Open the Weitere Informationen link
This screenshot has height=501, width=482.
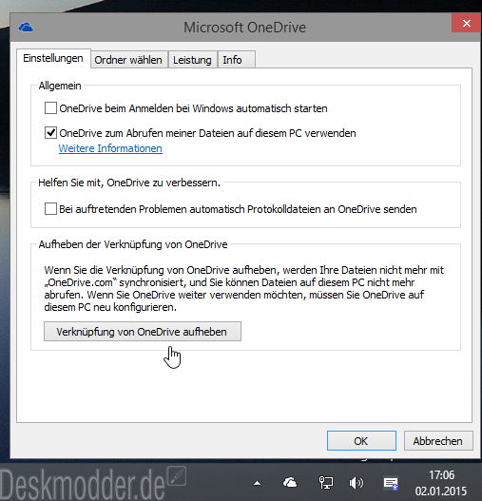pos(110,148)
